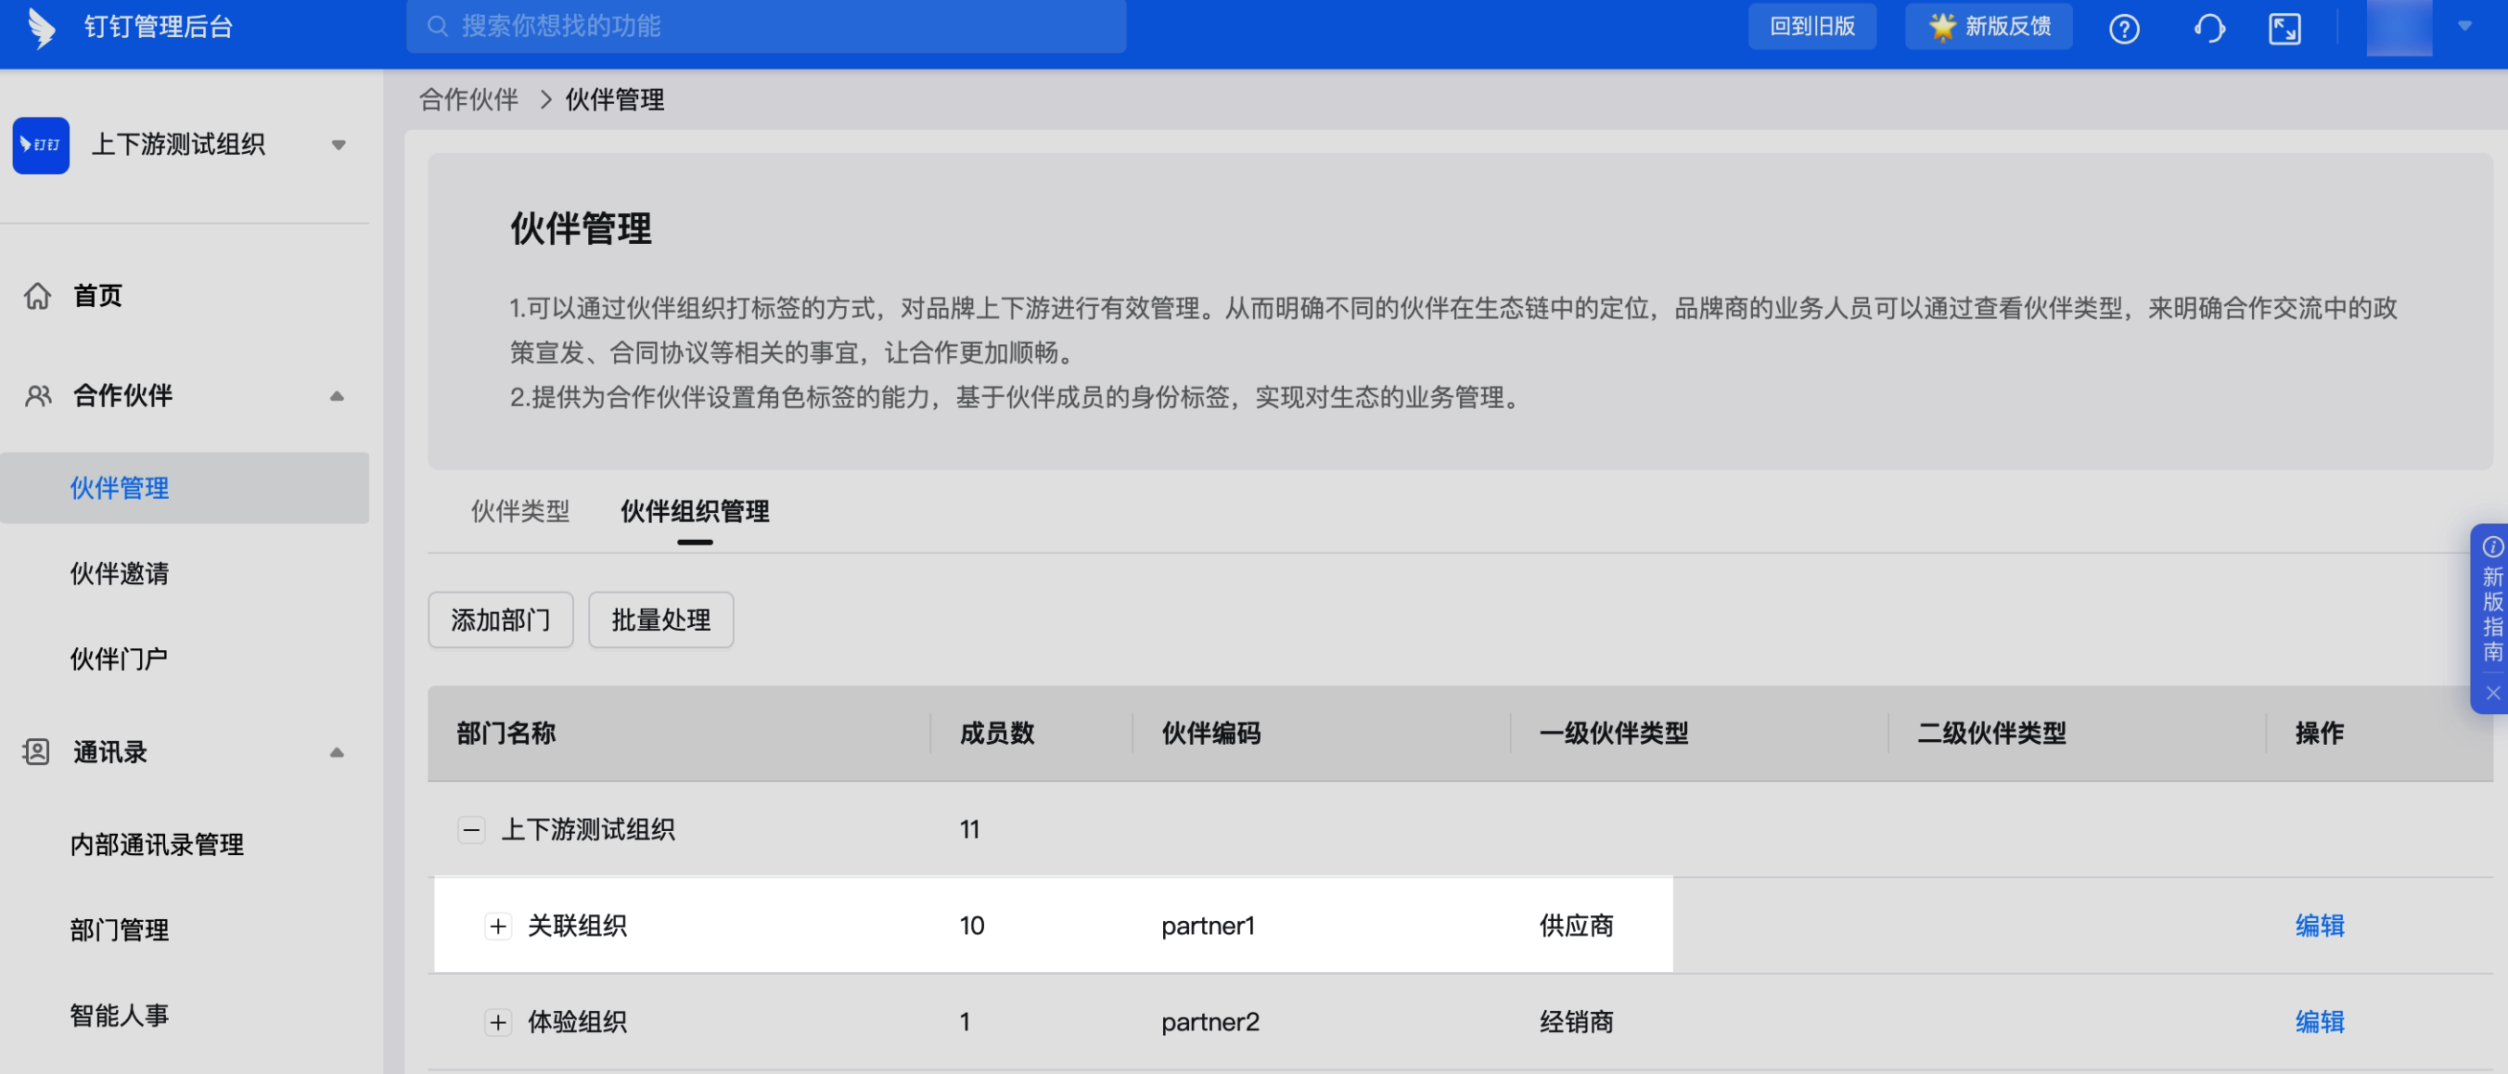The height and width of the screenshot is (1074, 2508).
Task: Click 编辑 link for partner1 row
Action: coord(2319,926)
